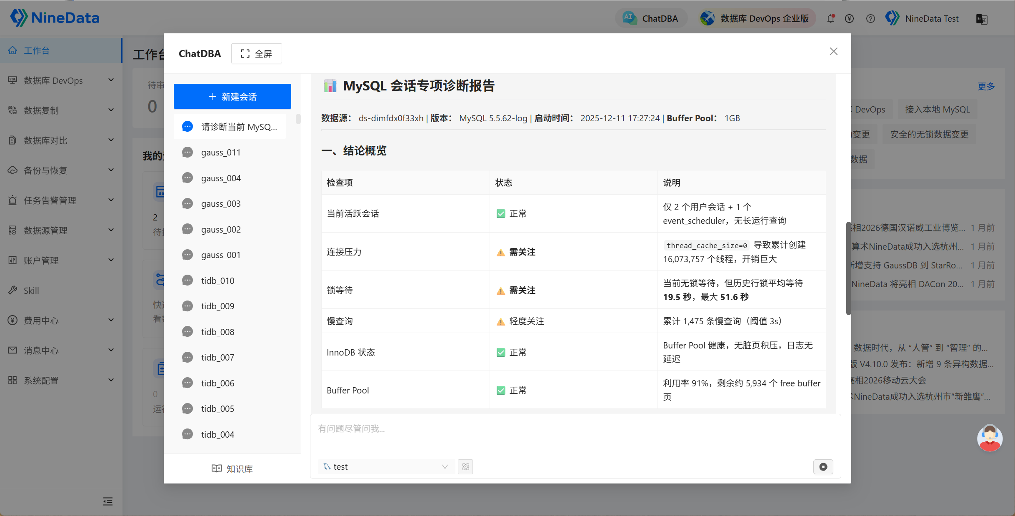Click 连接压力 cell in report
1015x516 pixels.
[x=405, y=252]
